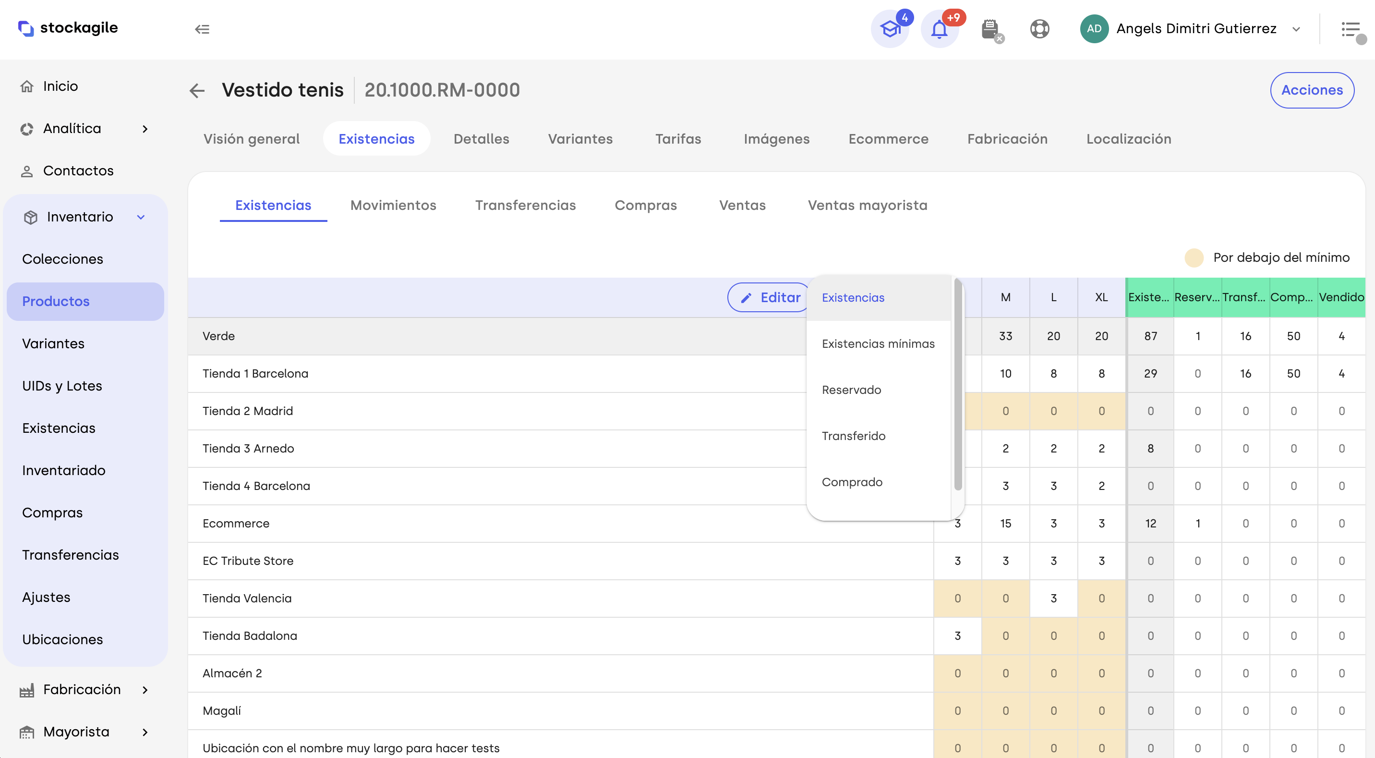Click the Por debajo del mínimo color swatch
Viewport: 1375px width, 758px height.
[x=1194, y=258]
